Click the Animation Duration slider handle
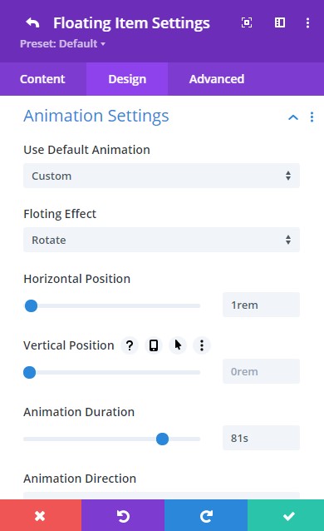324x531 pixels. click(162, 439)
